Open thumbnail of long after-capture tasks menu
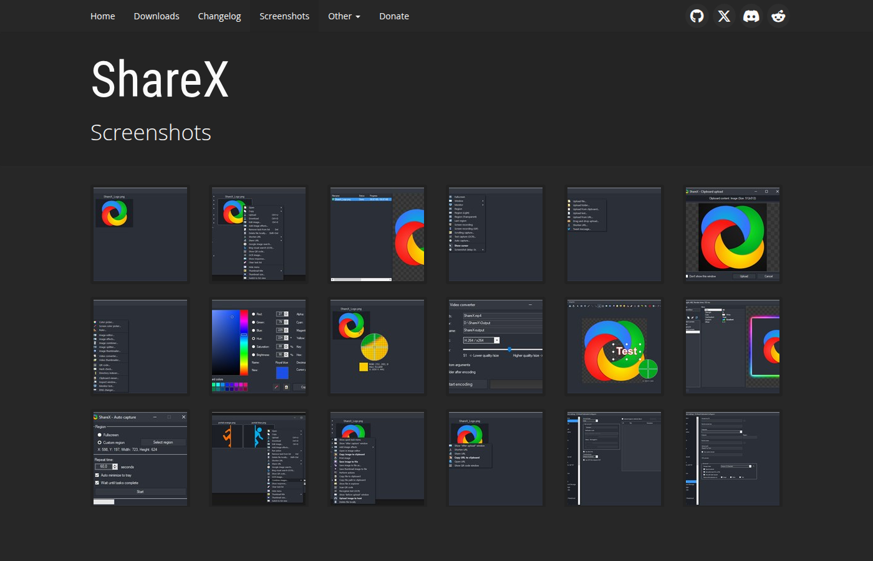This screenshot has width=873, height=561. click(x=377, y=459)
